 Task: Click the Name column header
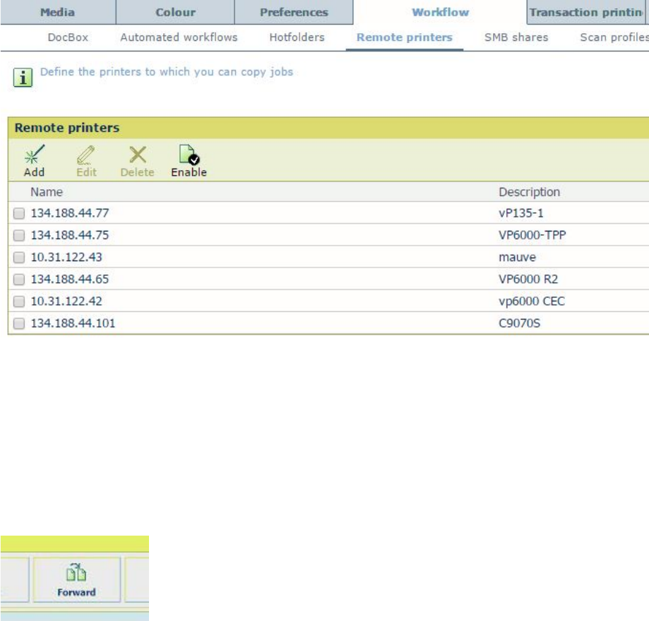coord(47,192)
